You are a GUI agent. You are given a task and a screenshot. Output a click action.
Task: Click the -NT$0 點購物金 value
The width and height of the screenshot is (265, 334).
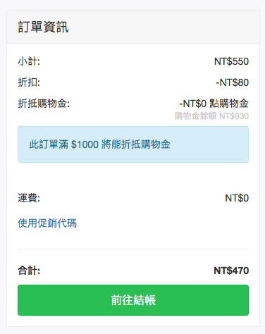tap(214, 104)
